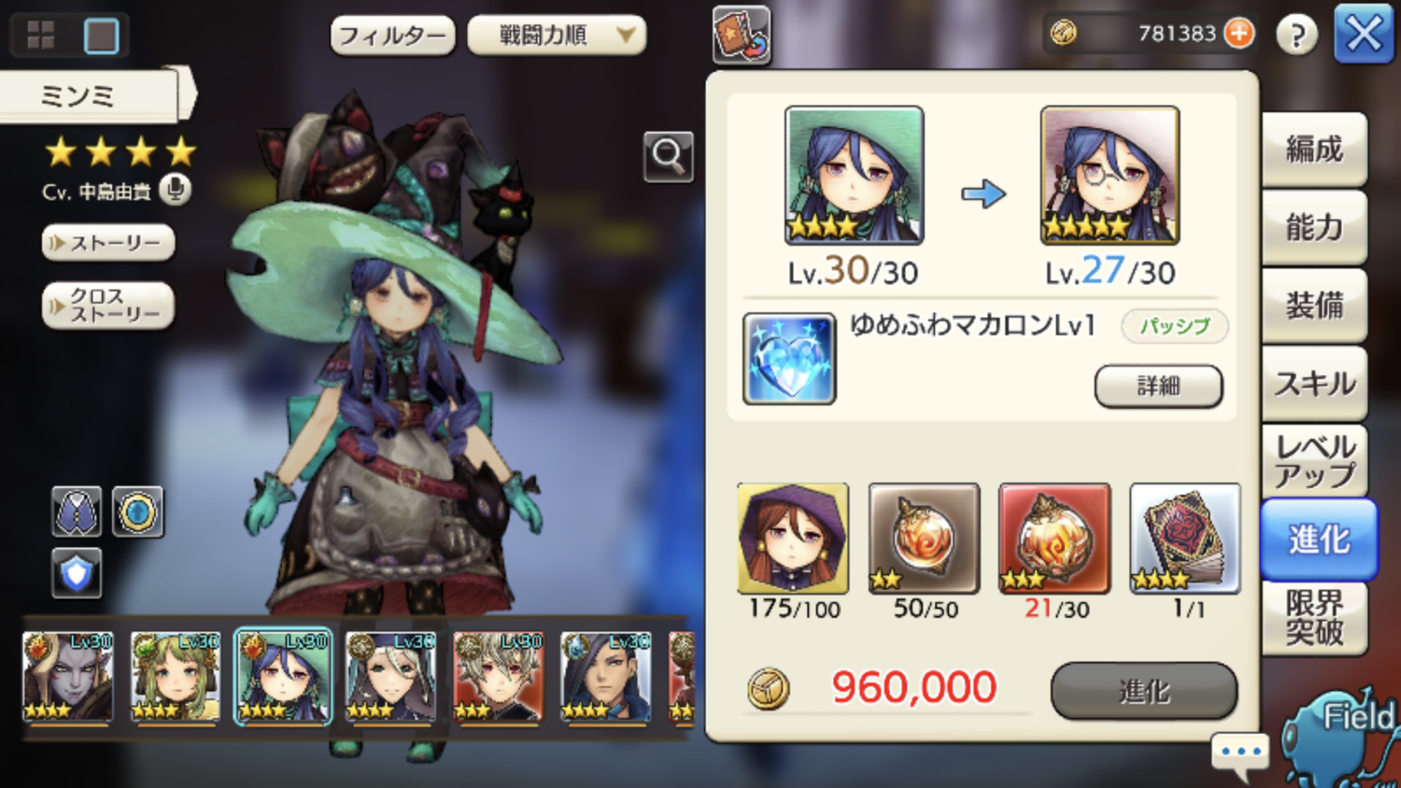Screen dimensions: 1401x788
Task: Add coins with the orange plus icon
Action: (x=1238, y=34)
